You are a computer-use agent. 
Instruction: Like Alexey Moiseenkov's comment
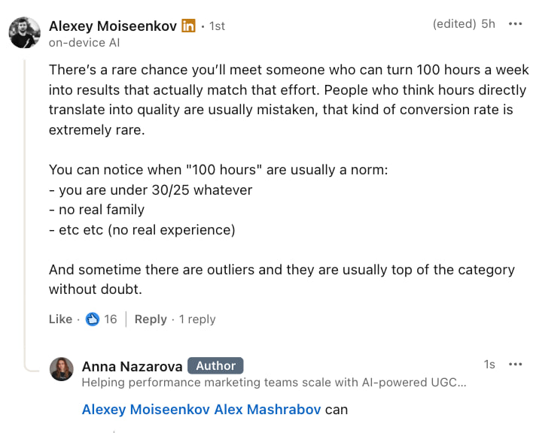[x=60, y=319]
